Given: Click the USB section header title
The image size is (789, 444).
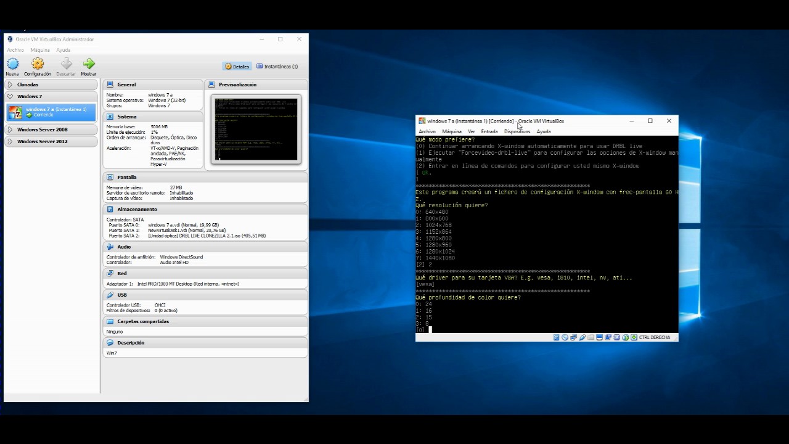Looking at the screenshot, I should click(122, 295).
